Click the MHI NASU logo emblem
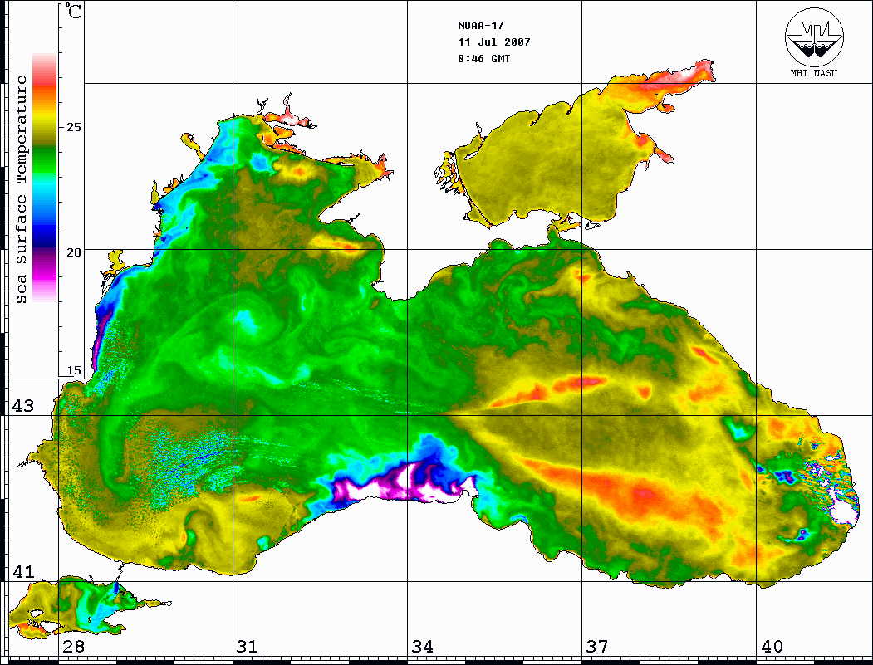The height and width of the screenshot is (665, 873). pyautogui.click(x=814, y=37)
